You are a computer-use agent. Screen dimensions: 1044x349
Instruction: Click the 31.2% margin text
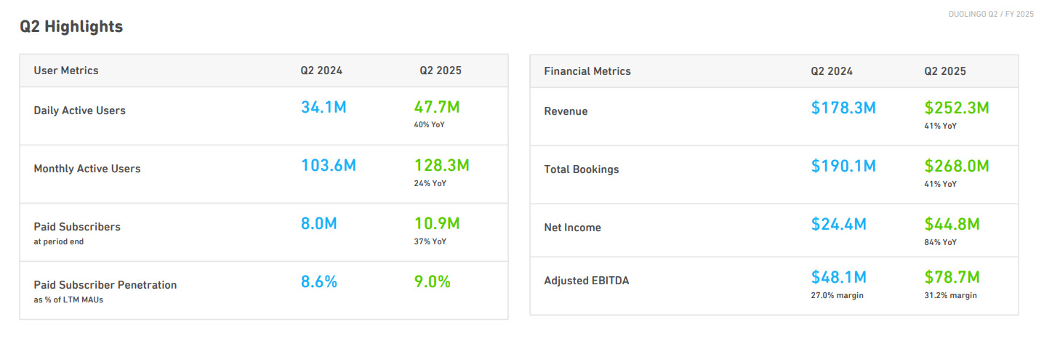click(950, 295)
